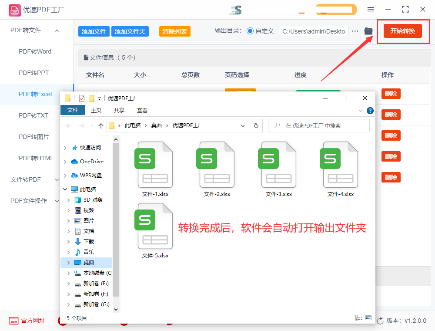Expand the 文件转PDF sidebar section
Viewport: 435px width, 331px height.
point(57,180)
